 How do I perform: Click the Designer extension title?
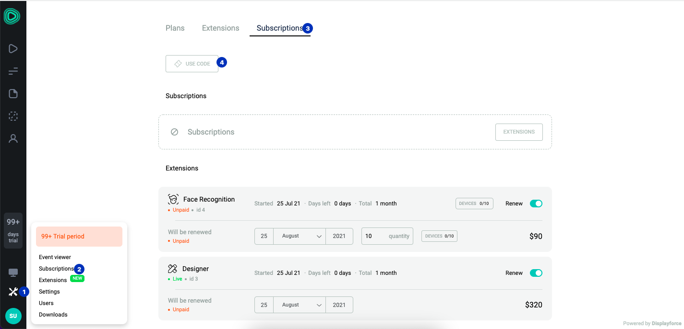[x=195, y=269]
